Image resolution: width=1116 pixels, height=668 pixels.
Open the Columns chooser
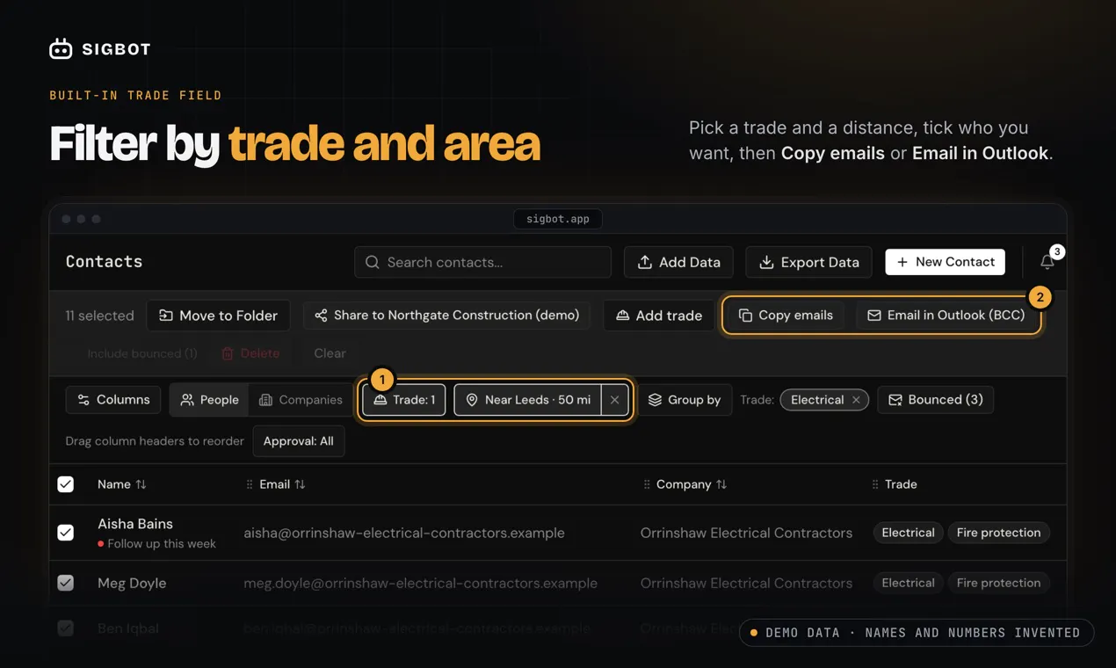click(x=113, y=400)
